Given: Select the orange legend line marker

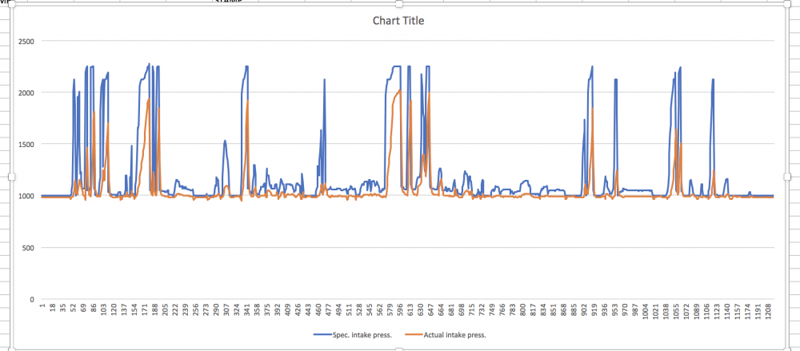Looking at the screenshot, I should tap(414, 335).
